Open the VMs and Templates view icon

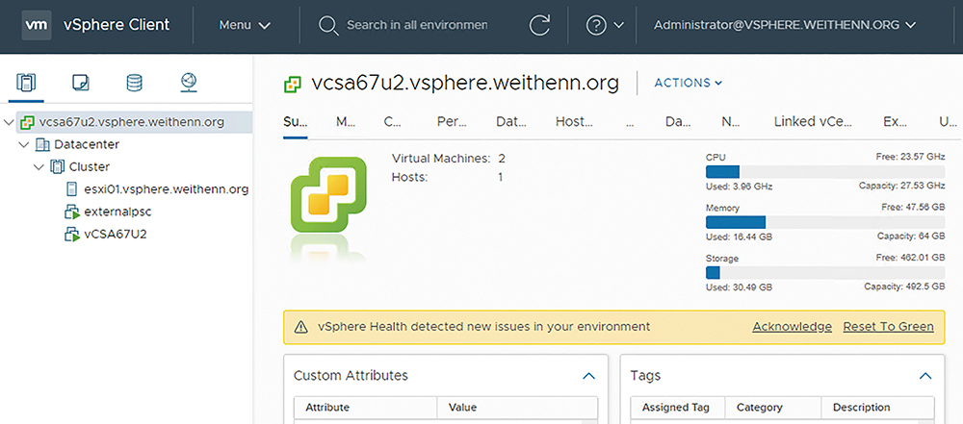81,83
